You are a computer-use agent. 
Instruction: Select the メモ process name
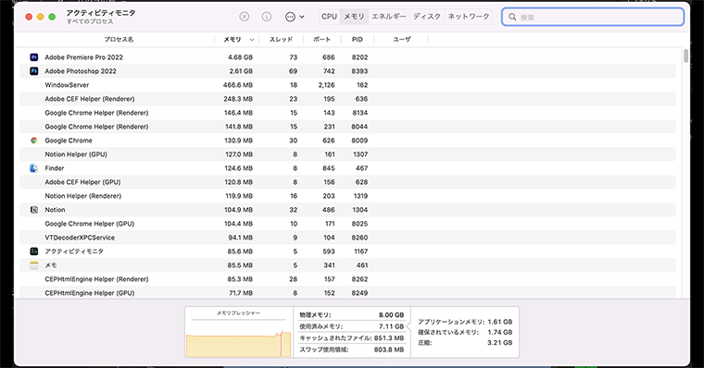(x=51, y=265)
